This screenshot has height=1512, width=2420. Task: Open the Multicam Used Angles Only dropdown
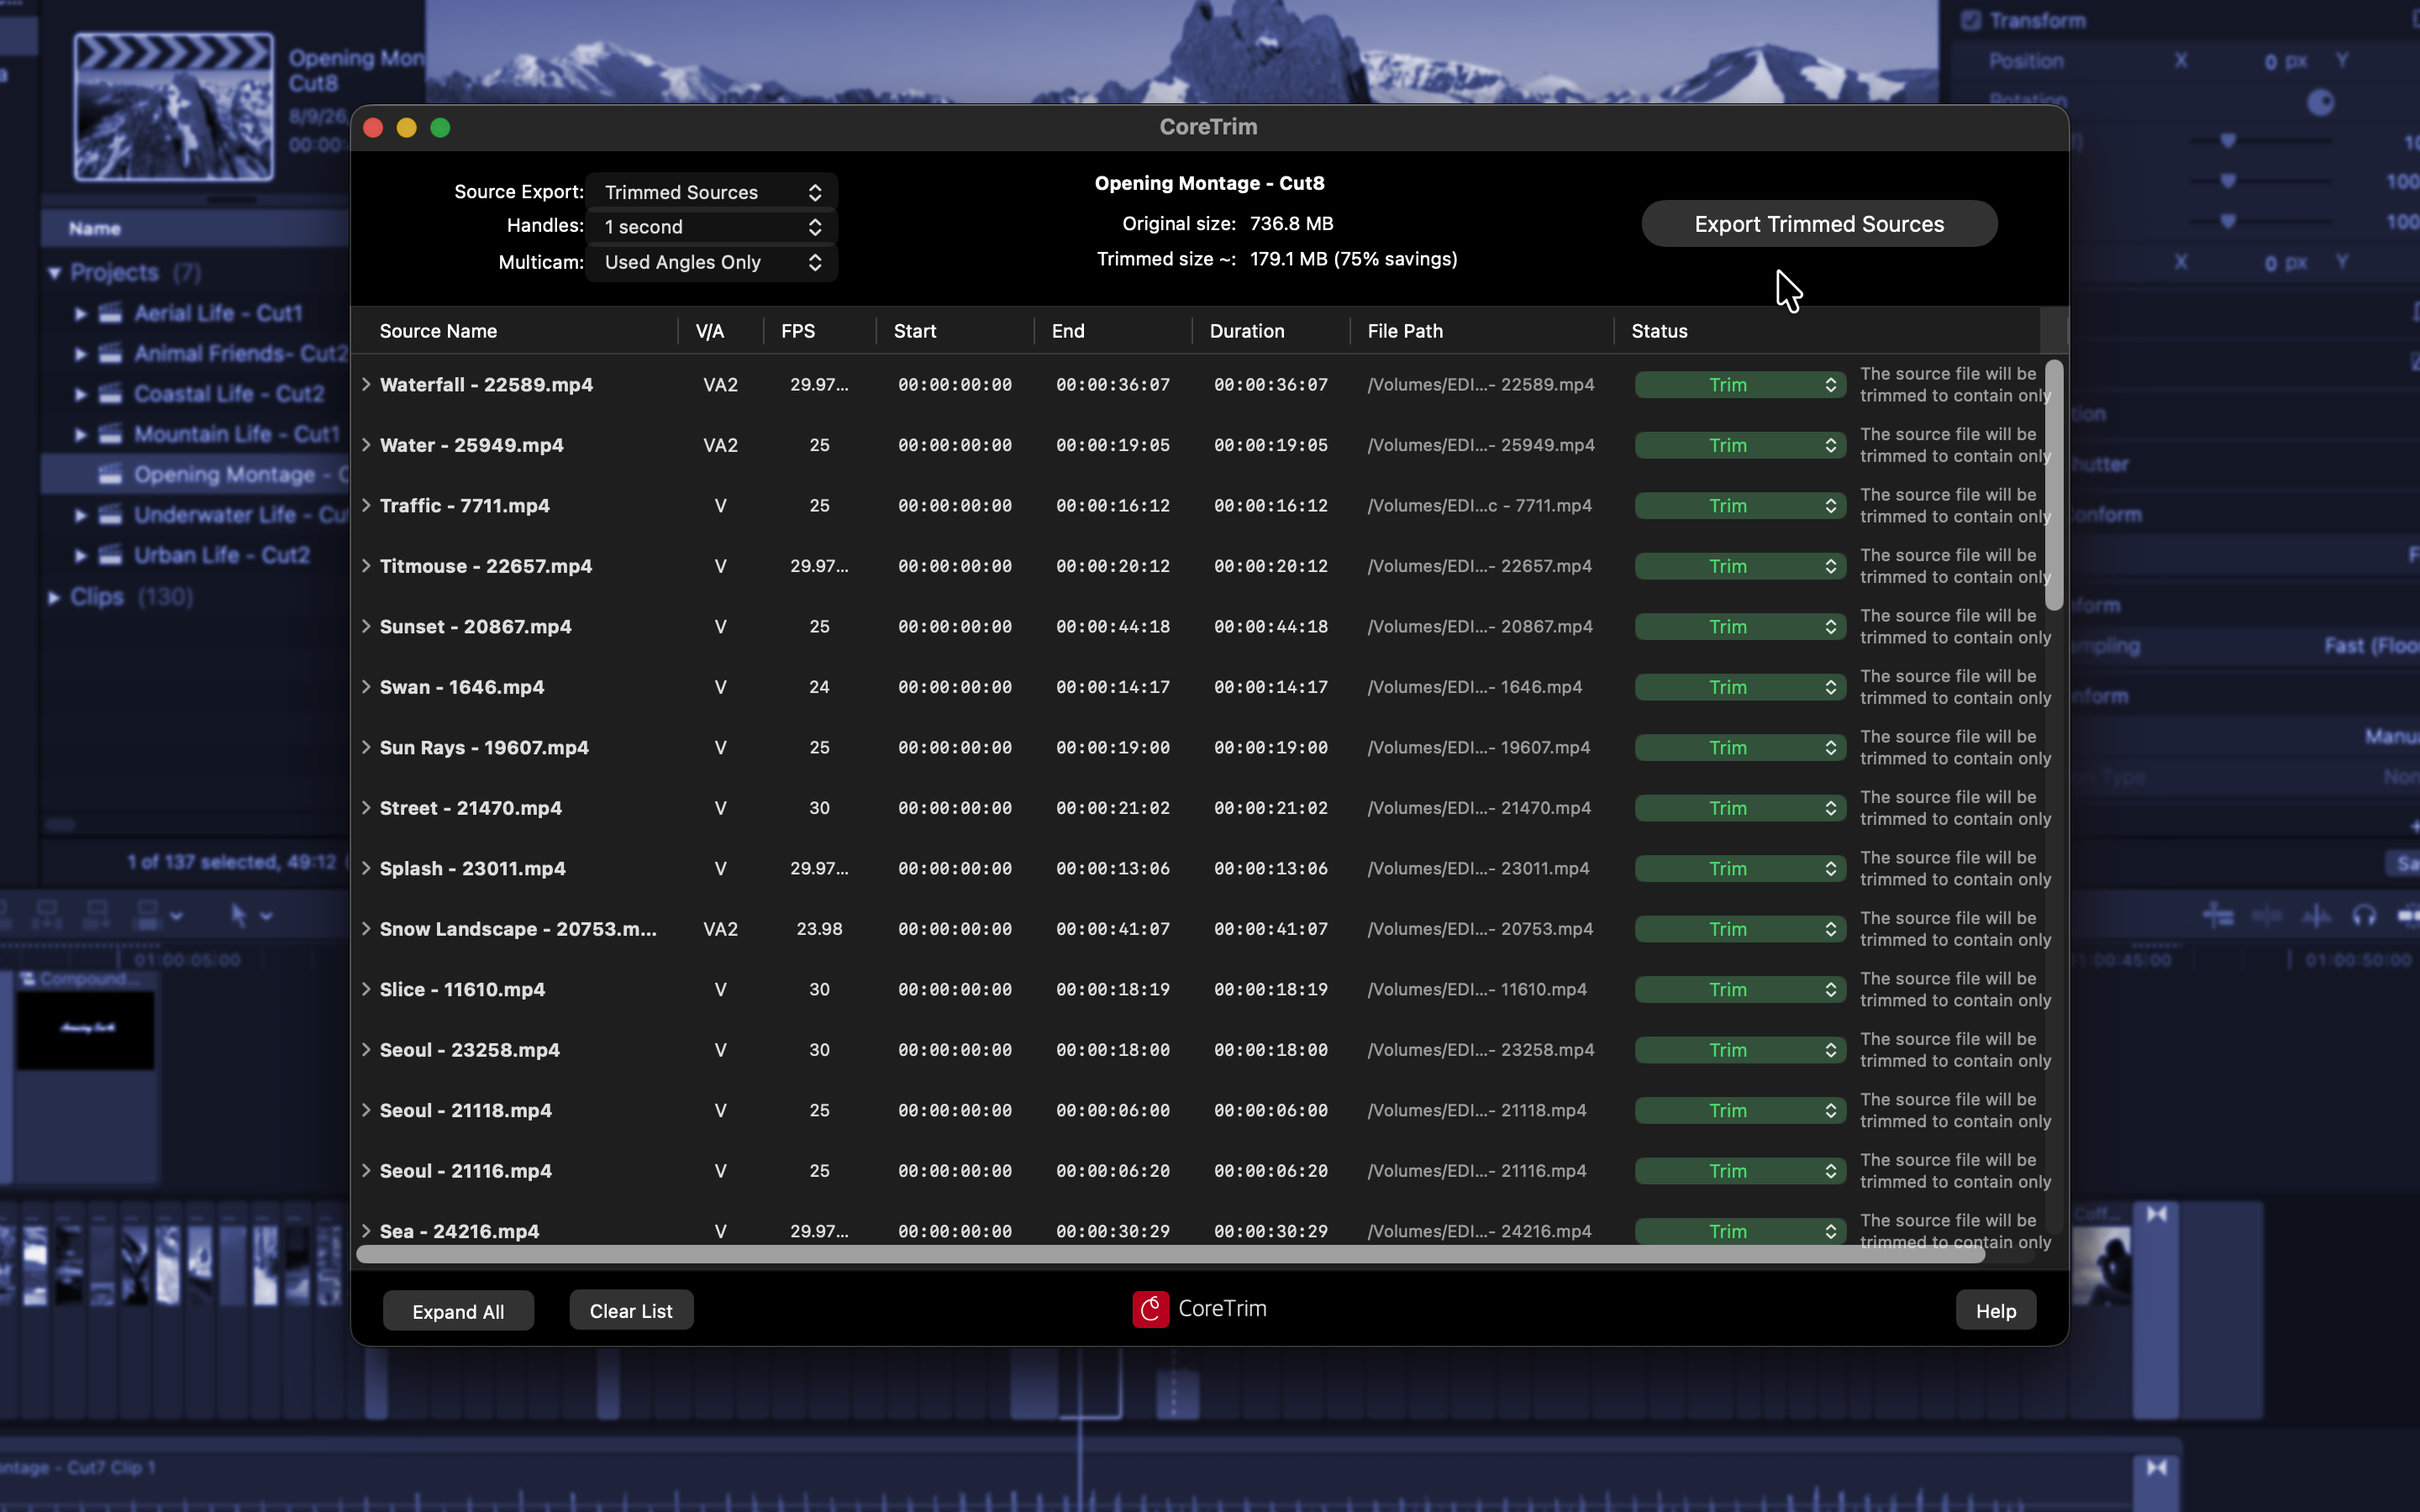[712, 262]
